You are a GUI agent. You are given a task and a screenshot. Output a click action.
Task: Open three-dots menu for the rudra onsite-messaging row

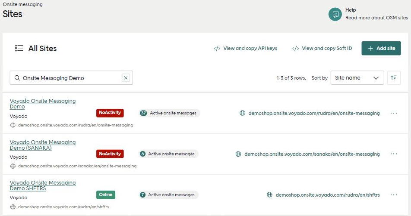(394, 113)
